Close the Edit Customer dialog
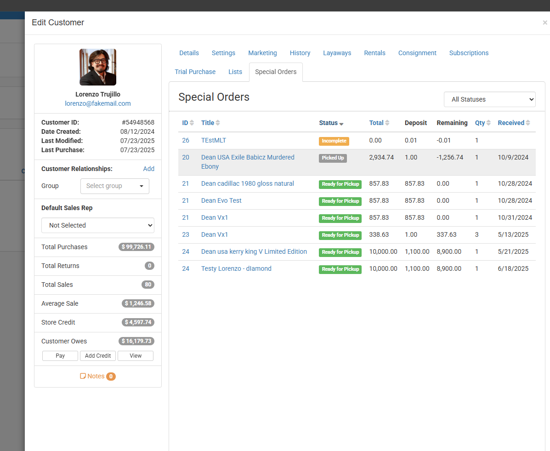550x451 pixels. point(545,23)
